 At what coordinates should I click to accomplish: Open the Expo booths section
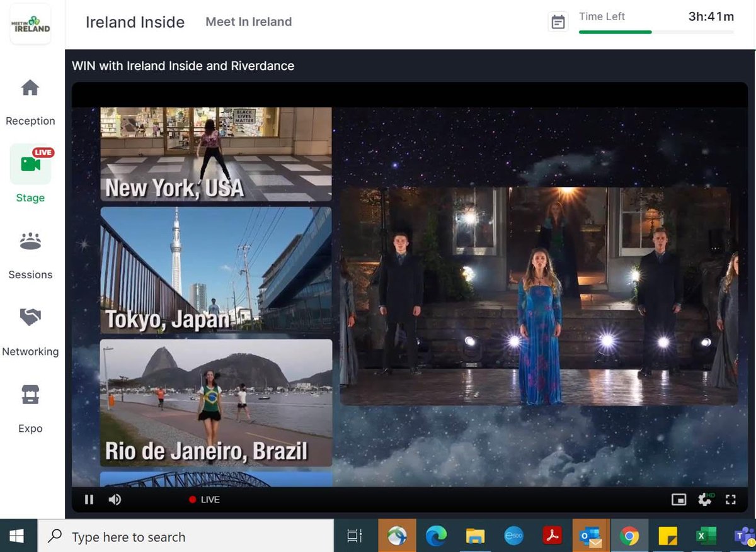click(x=30, y=410)
